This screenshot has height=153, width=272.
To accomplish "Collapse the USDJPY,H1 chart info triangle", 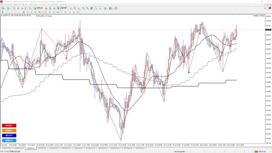I will [x=2, y=16].
